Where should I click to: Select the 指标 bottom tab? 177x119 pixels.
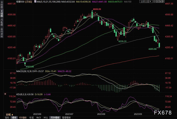point(7,118)
